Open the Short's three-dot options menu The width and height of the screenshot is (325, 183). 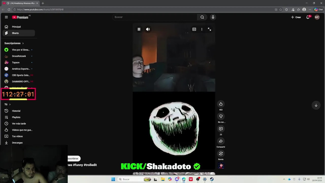pyautogui.click(x=202, y=29)
